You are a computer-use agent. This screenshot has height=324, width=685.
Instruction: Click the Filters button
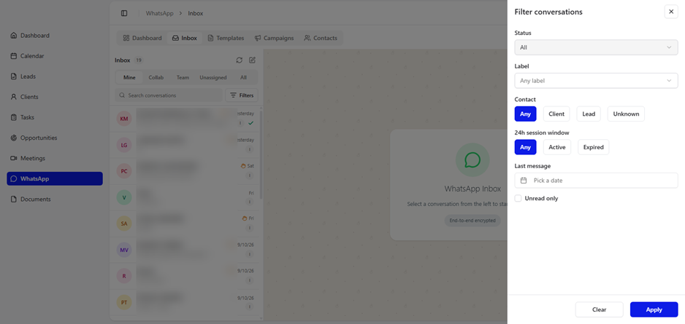click(x=242, y=95)
